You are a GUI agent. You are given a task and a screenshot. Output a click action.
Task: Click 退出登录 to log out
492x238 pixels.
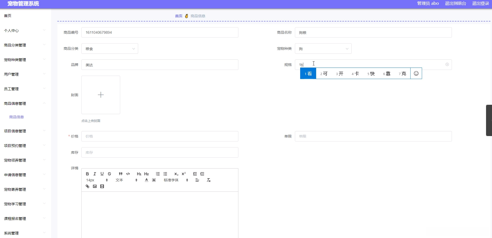click(x=481, y=3)
